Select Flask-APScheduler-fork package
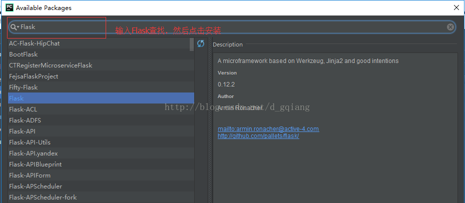 pos(101,197)
